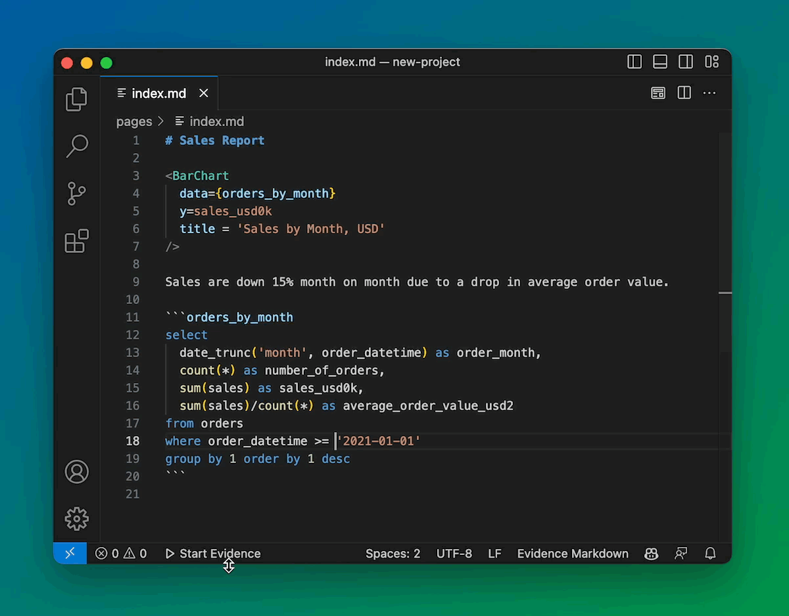
Task: Click 'group by 1 order by 1 desc' line
Action: tap(258, 460)
